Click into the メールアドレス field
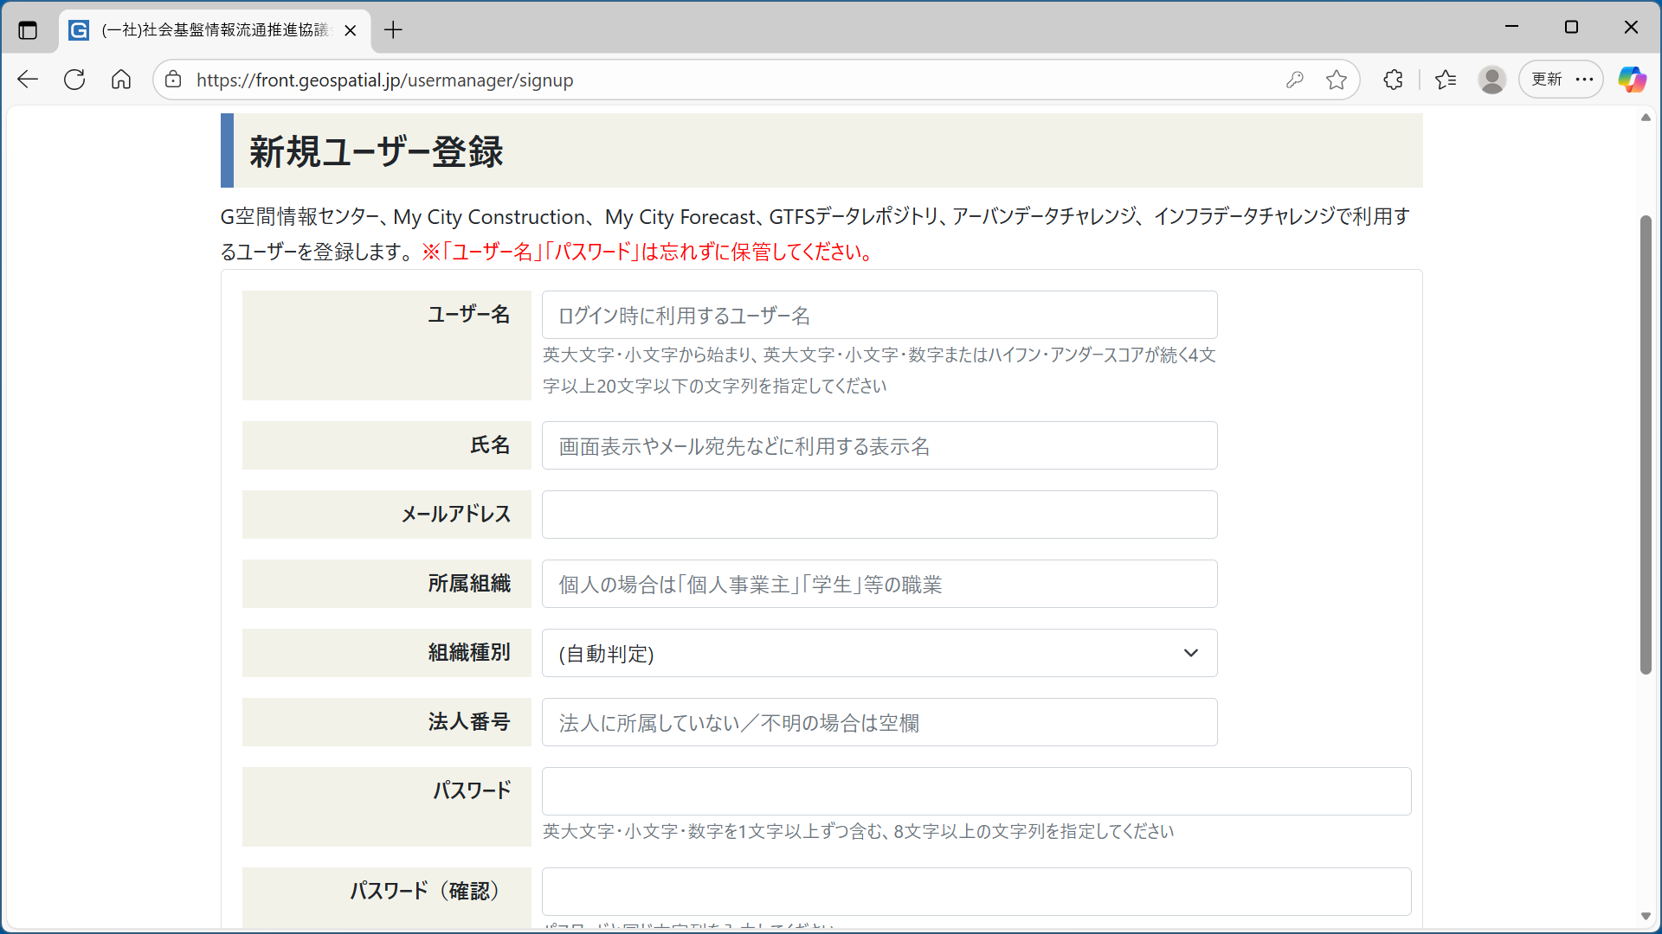 point(879,515)
